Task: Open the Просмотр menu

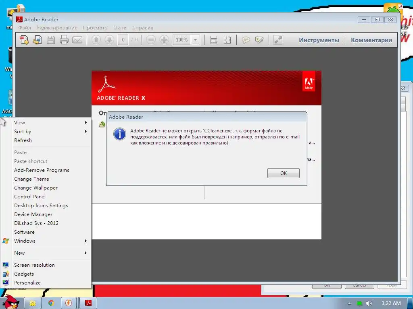Action: pos(95,28)
